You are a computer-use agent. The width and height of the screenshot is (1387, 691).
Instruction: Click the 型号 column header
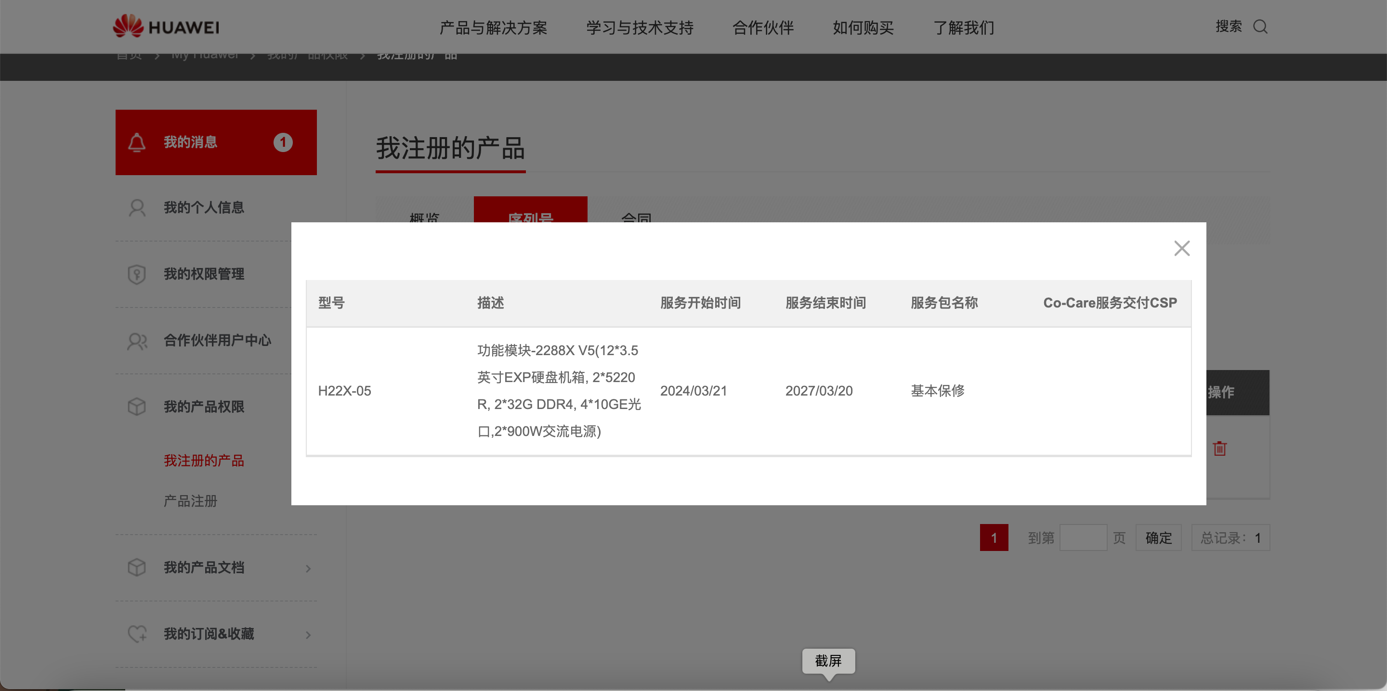point(331,303)
